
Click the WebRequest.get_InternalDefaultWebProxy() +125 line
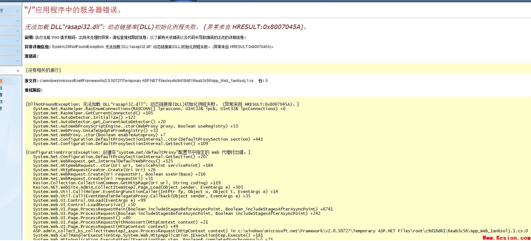(x=103, y=161)
